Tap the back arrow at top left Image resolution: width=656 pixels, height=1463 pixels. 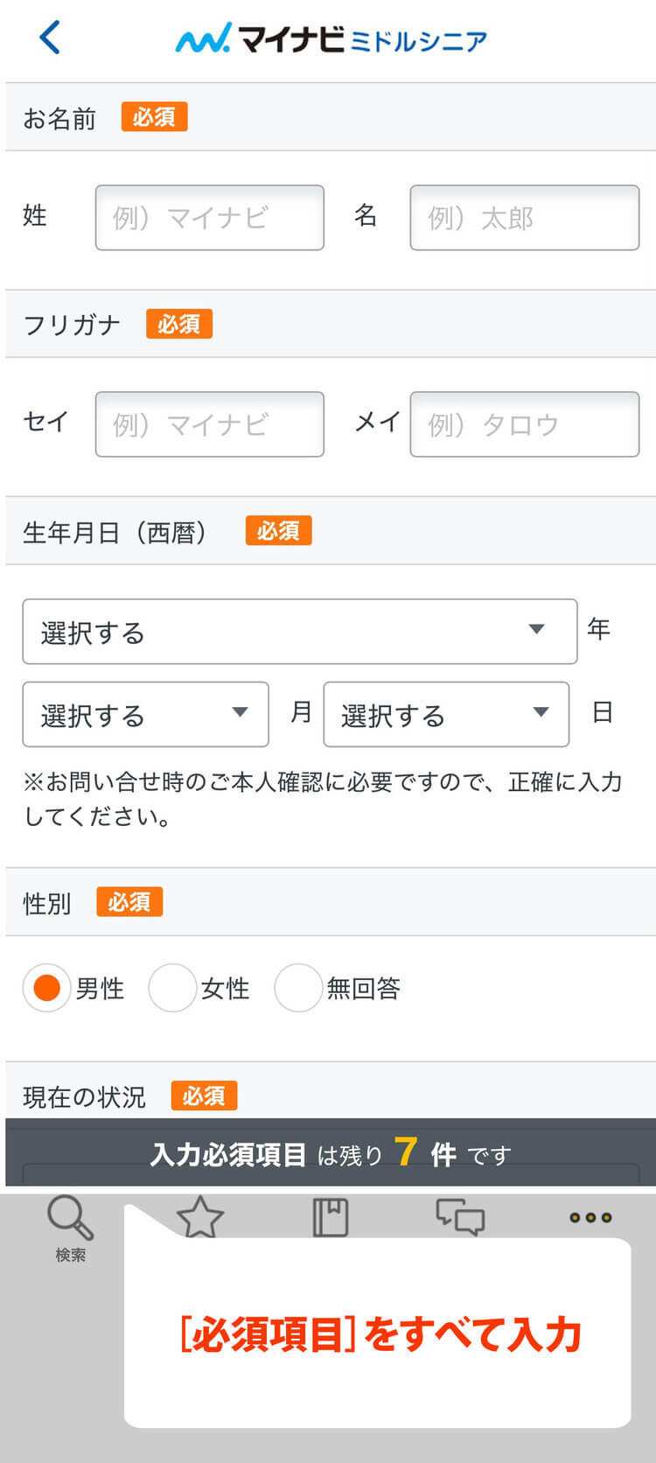click(49, 38)
